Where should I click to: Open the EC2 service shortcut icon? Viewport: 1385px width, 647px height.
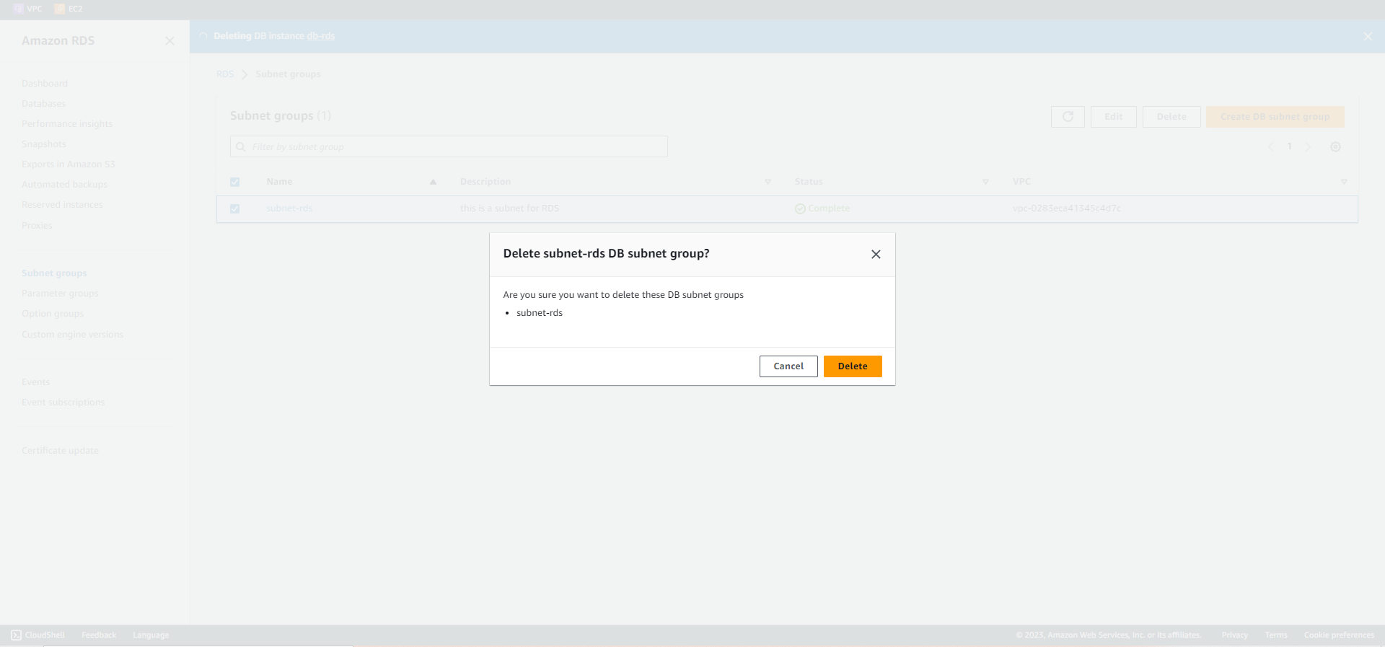[x=60, y=9]
